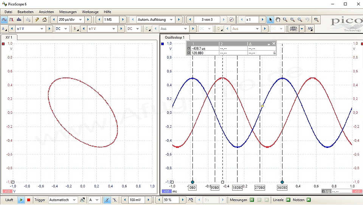This screenshot has height=205, width=363.
Task: Stop capture with red square button
Action: pyautogui.click(x=29, y=200)
